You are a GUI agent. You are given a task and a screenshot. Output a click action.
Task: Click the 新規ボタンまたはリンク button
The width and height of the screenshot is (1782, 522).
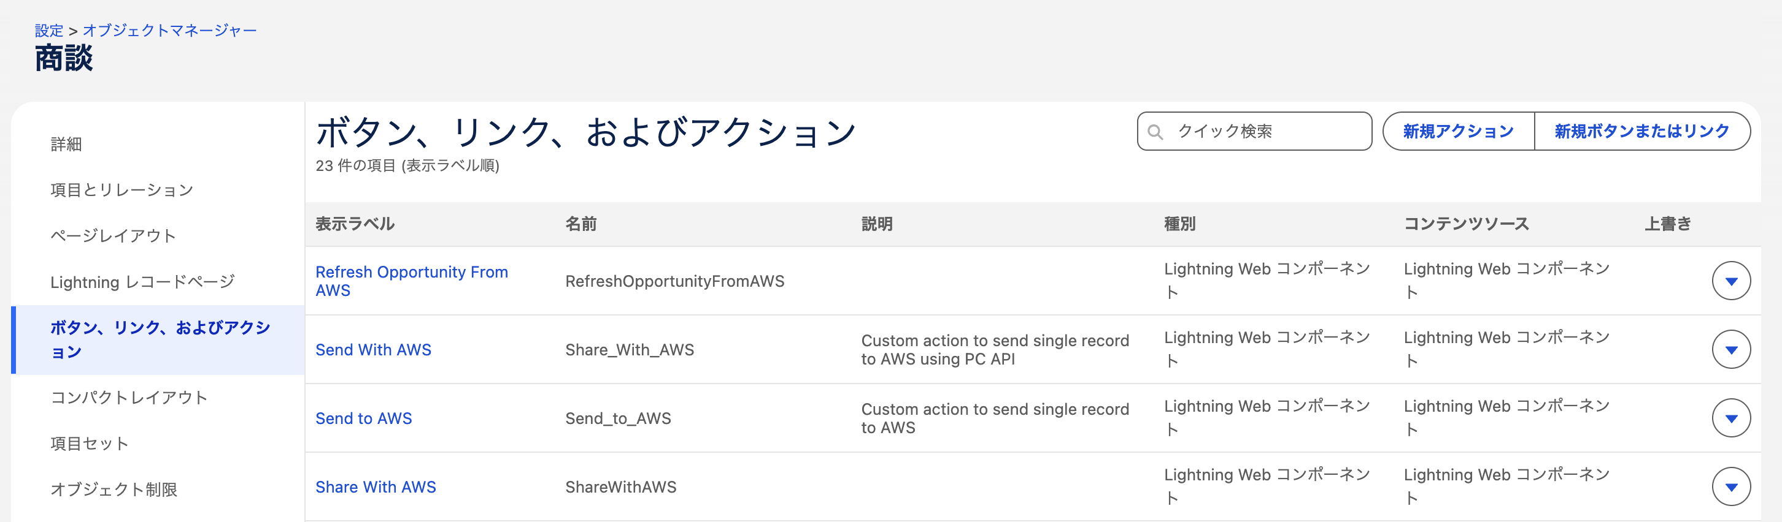coord(1641,131)
